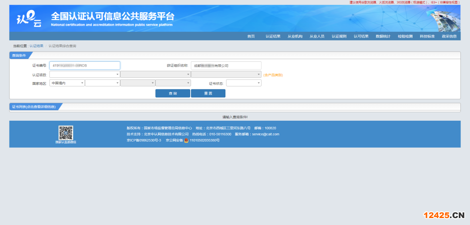The height and width of the screenshot is (225, 470).
Task: Open the 从业人员 menu item
Action: point(317,36)
